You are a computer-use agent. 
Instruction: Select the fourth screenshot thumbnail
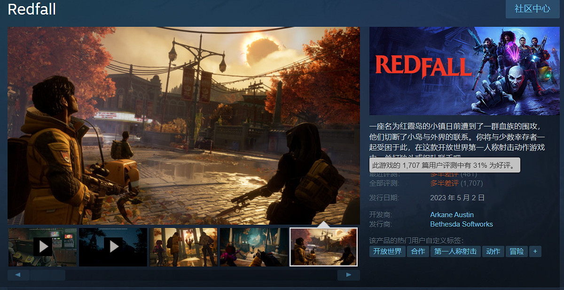(x=253, y=247)
